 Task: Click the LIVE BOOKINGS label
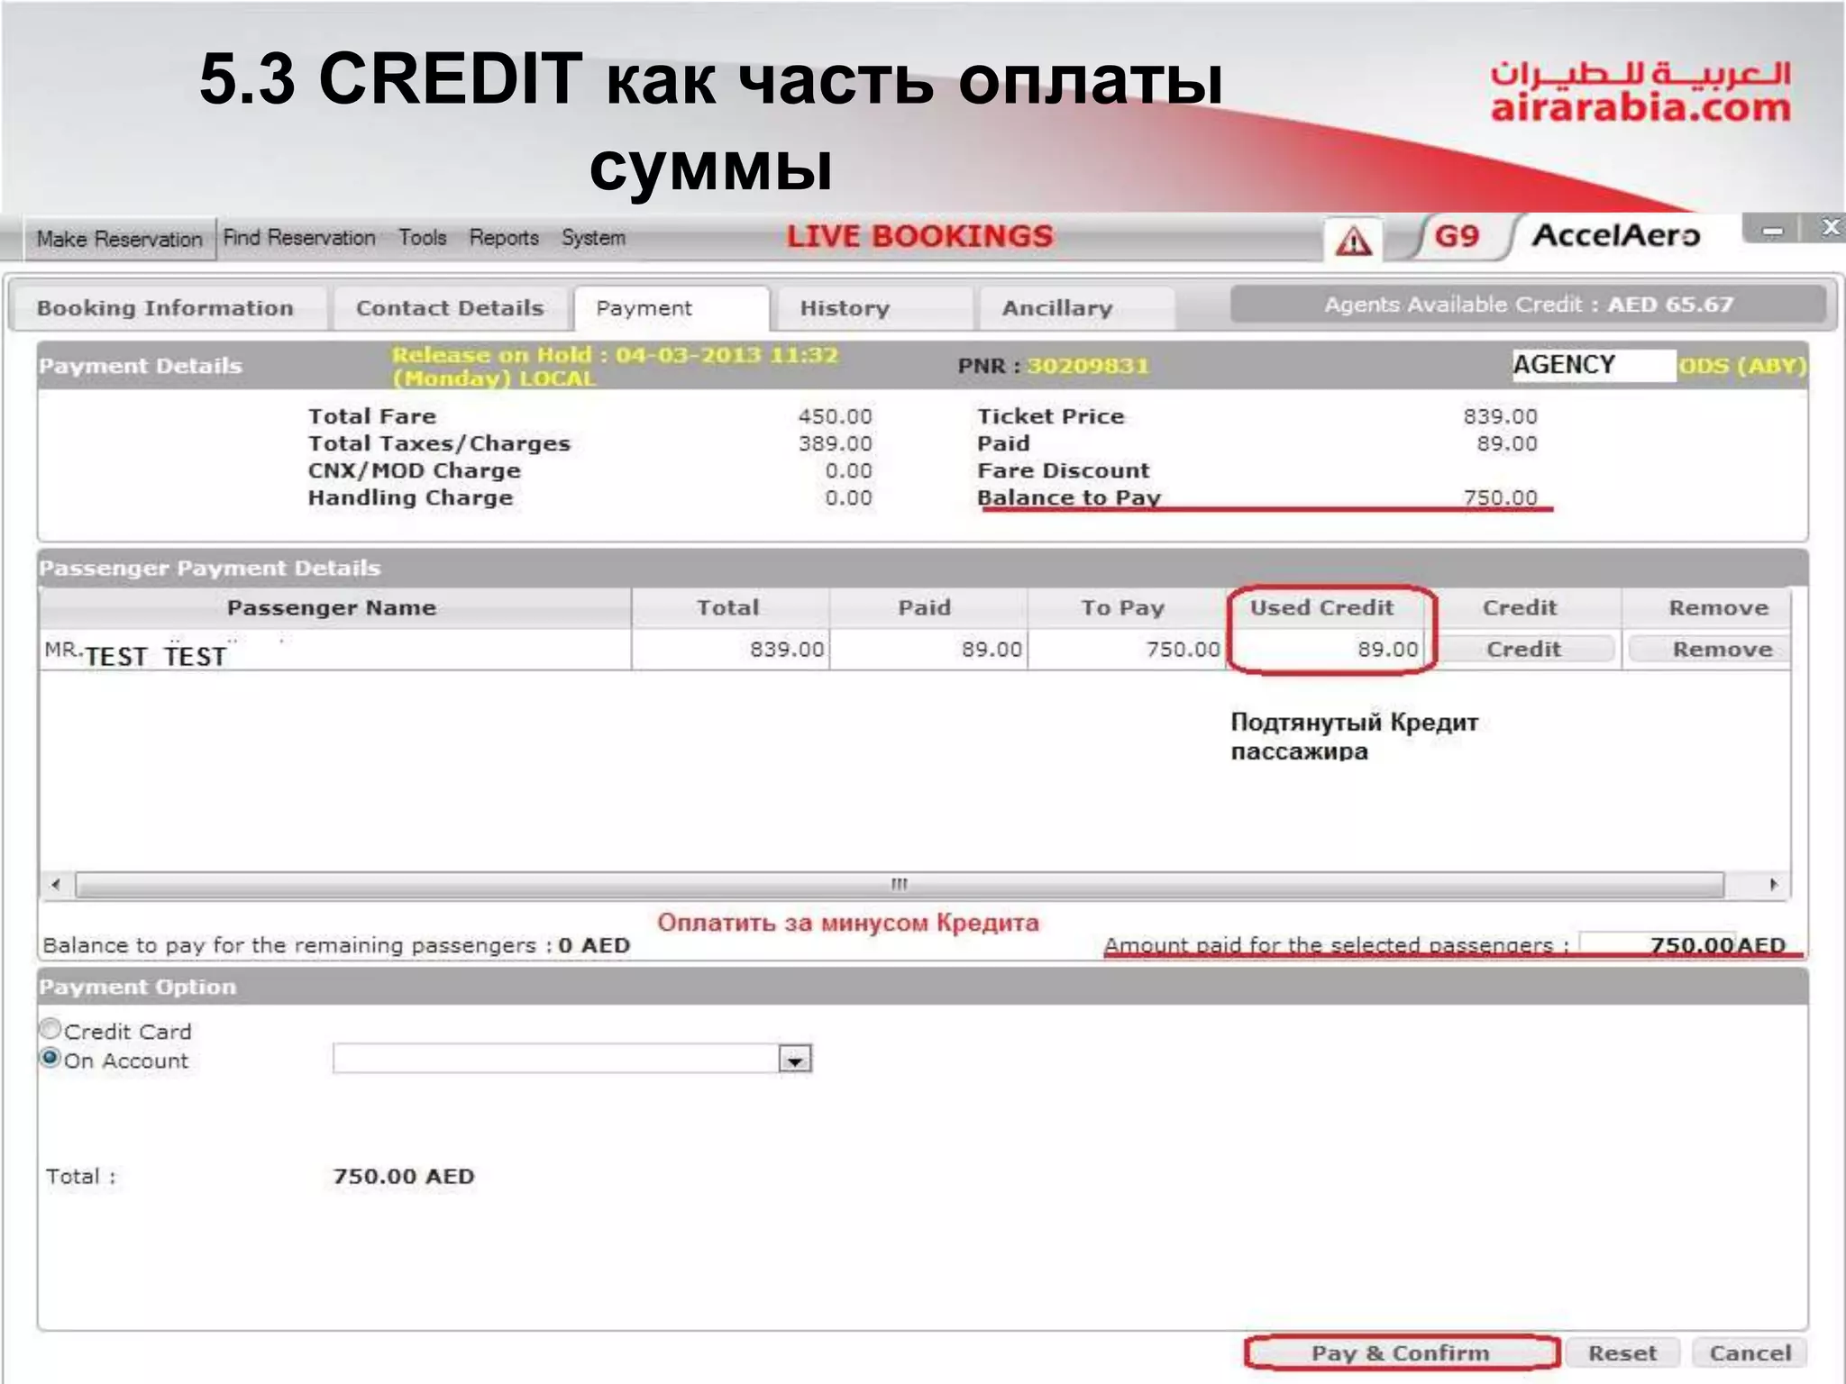coord(919,236)
